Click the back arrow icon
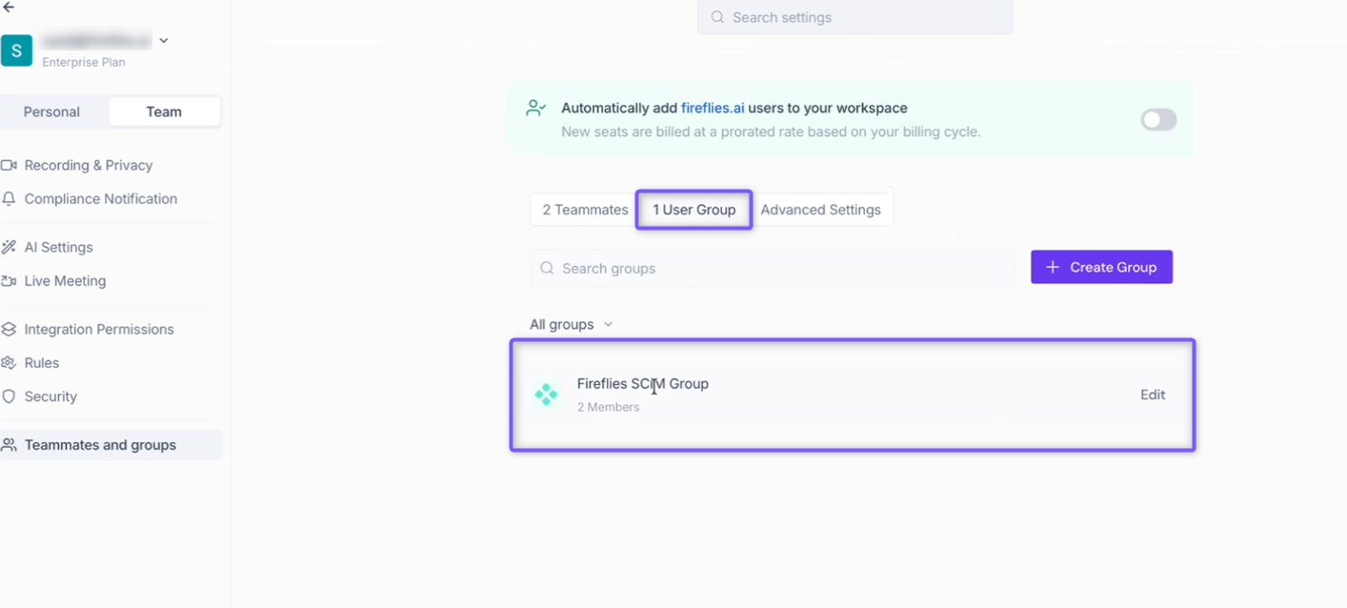The height and width of the screenshot is (608, 1347). pos(9,7)
